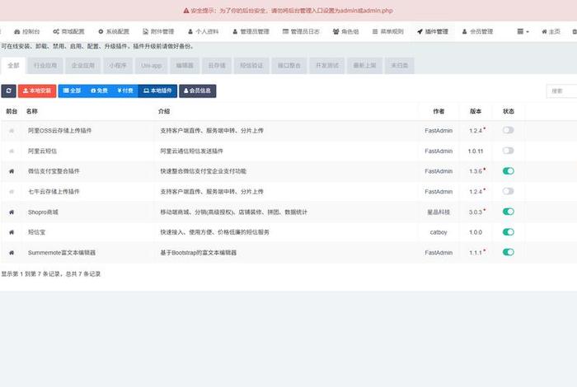This screenshot has width=577, height=387.
Task: Disable the 微信支付宝整合插件 status switch
Action: click(x=508, y=171)
